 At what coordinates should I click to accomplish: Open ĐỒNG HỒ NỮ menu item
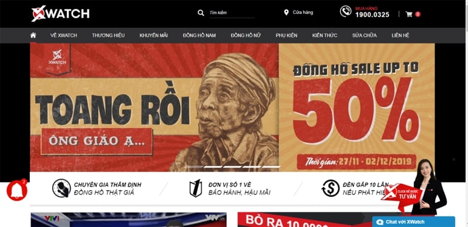point(246,35)
